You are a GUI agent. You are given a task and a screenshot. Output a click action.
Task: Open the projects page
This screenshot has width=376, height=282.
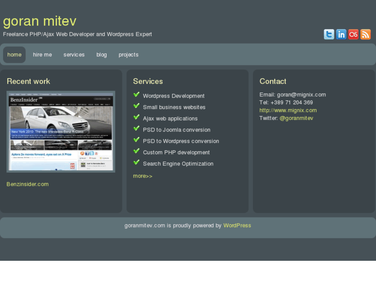pos(129,55)
